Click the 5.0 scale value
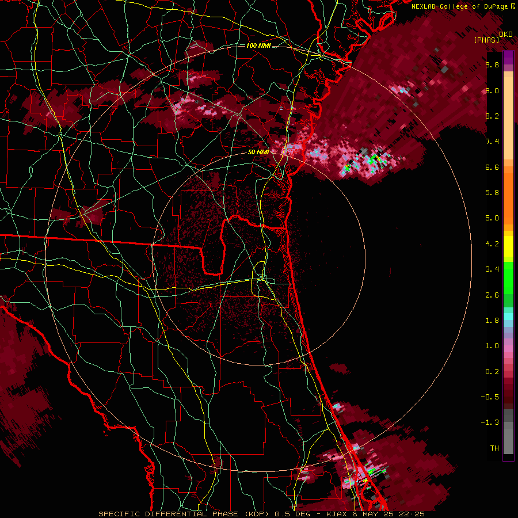 (x=492, y=218)
